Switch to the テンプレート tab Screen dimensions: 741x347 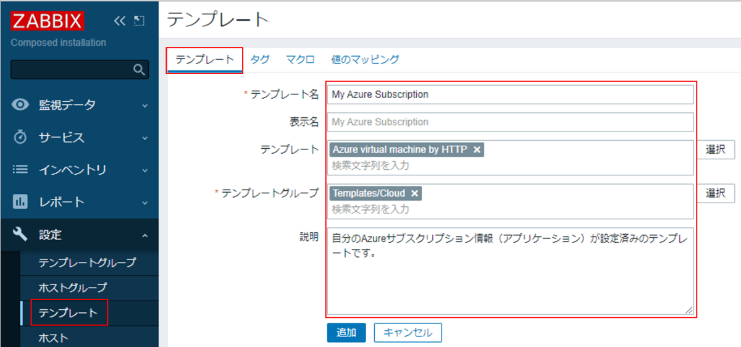click(204, 60)
